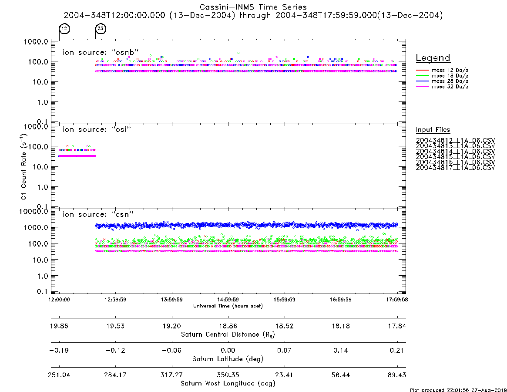Click the 284.17 longitude value
This screenshot has width=507, height=392.
tap(115, 375)
